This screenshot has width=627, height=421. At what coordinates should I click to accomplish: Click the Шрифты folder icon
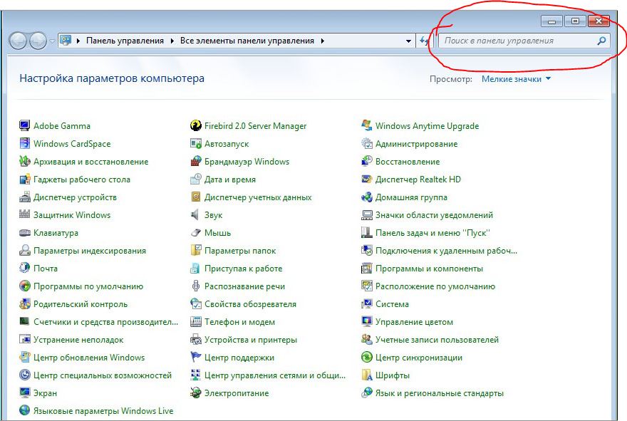[x=367, y=375]
